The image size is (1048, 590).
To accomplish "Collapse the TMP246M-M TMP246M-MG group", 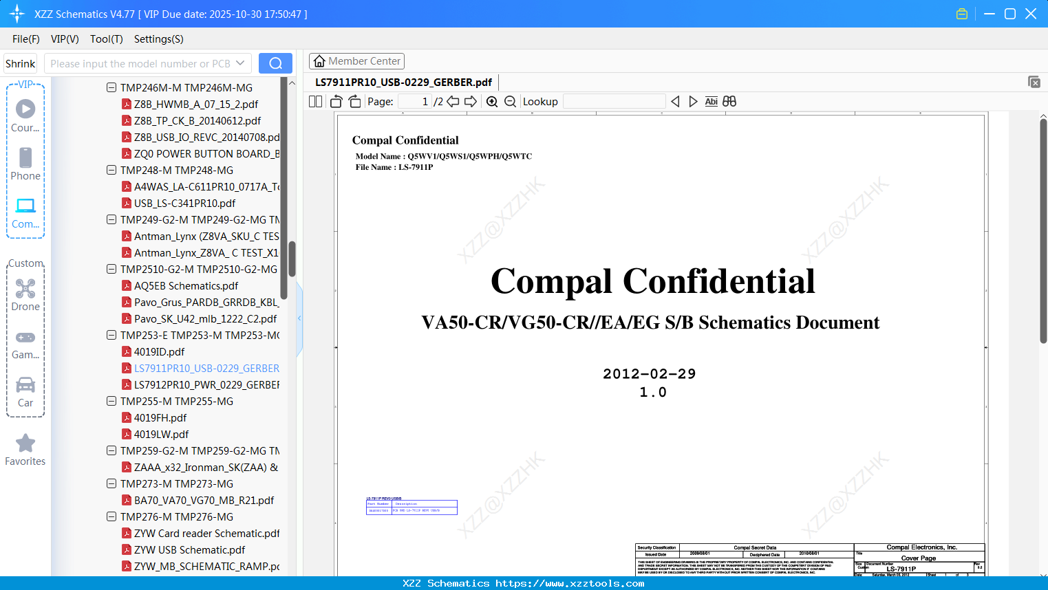I will [111, 87].
